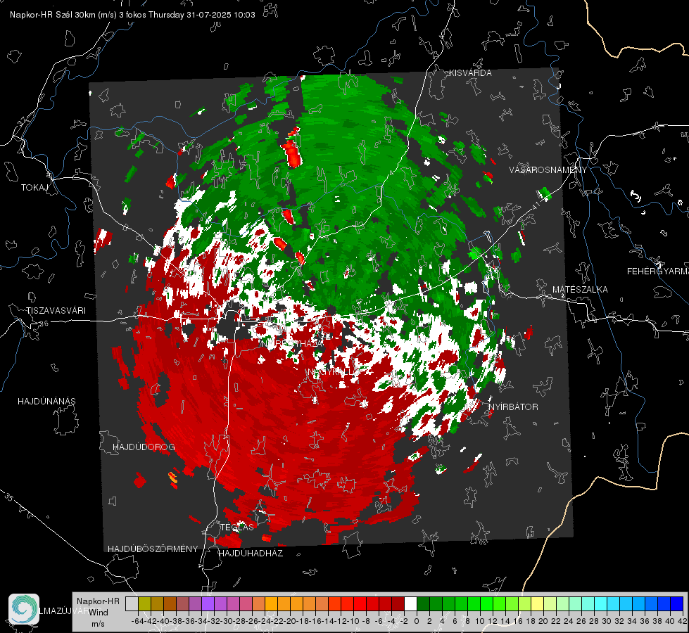689x633 pixels.
Task: Select the TOKAJ town label
Action: (x=34, y=188)
